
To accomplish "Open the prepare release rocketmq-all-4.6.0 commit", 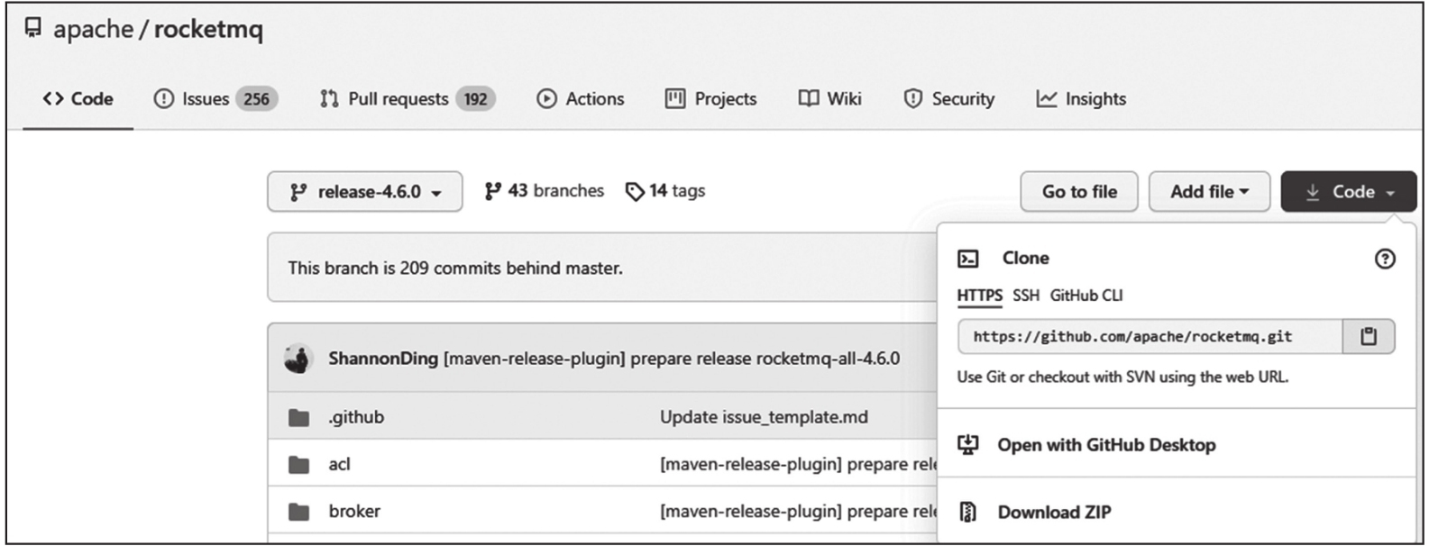I will [x=672, y=359].
